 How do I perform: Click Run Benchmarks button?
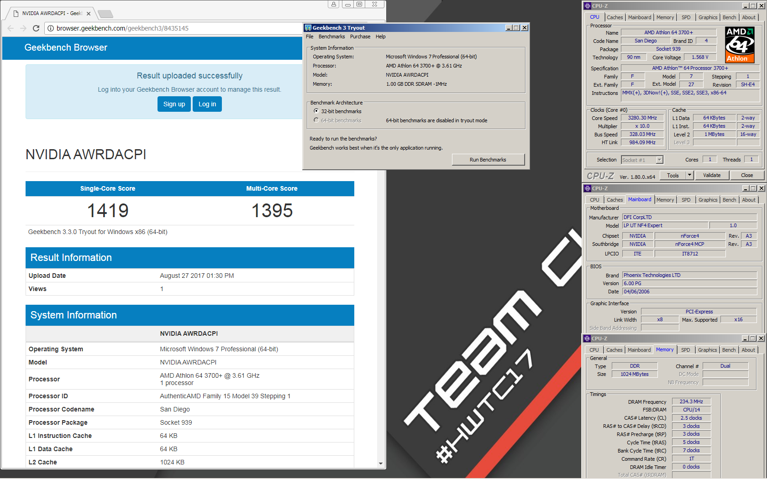488,160
